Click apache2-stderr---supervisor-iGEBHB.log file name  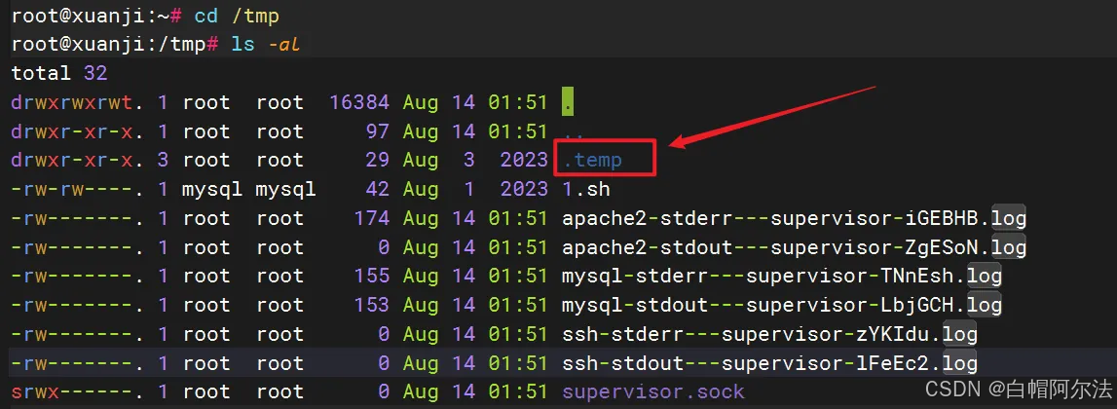[794, 218]
